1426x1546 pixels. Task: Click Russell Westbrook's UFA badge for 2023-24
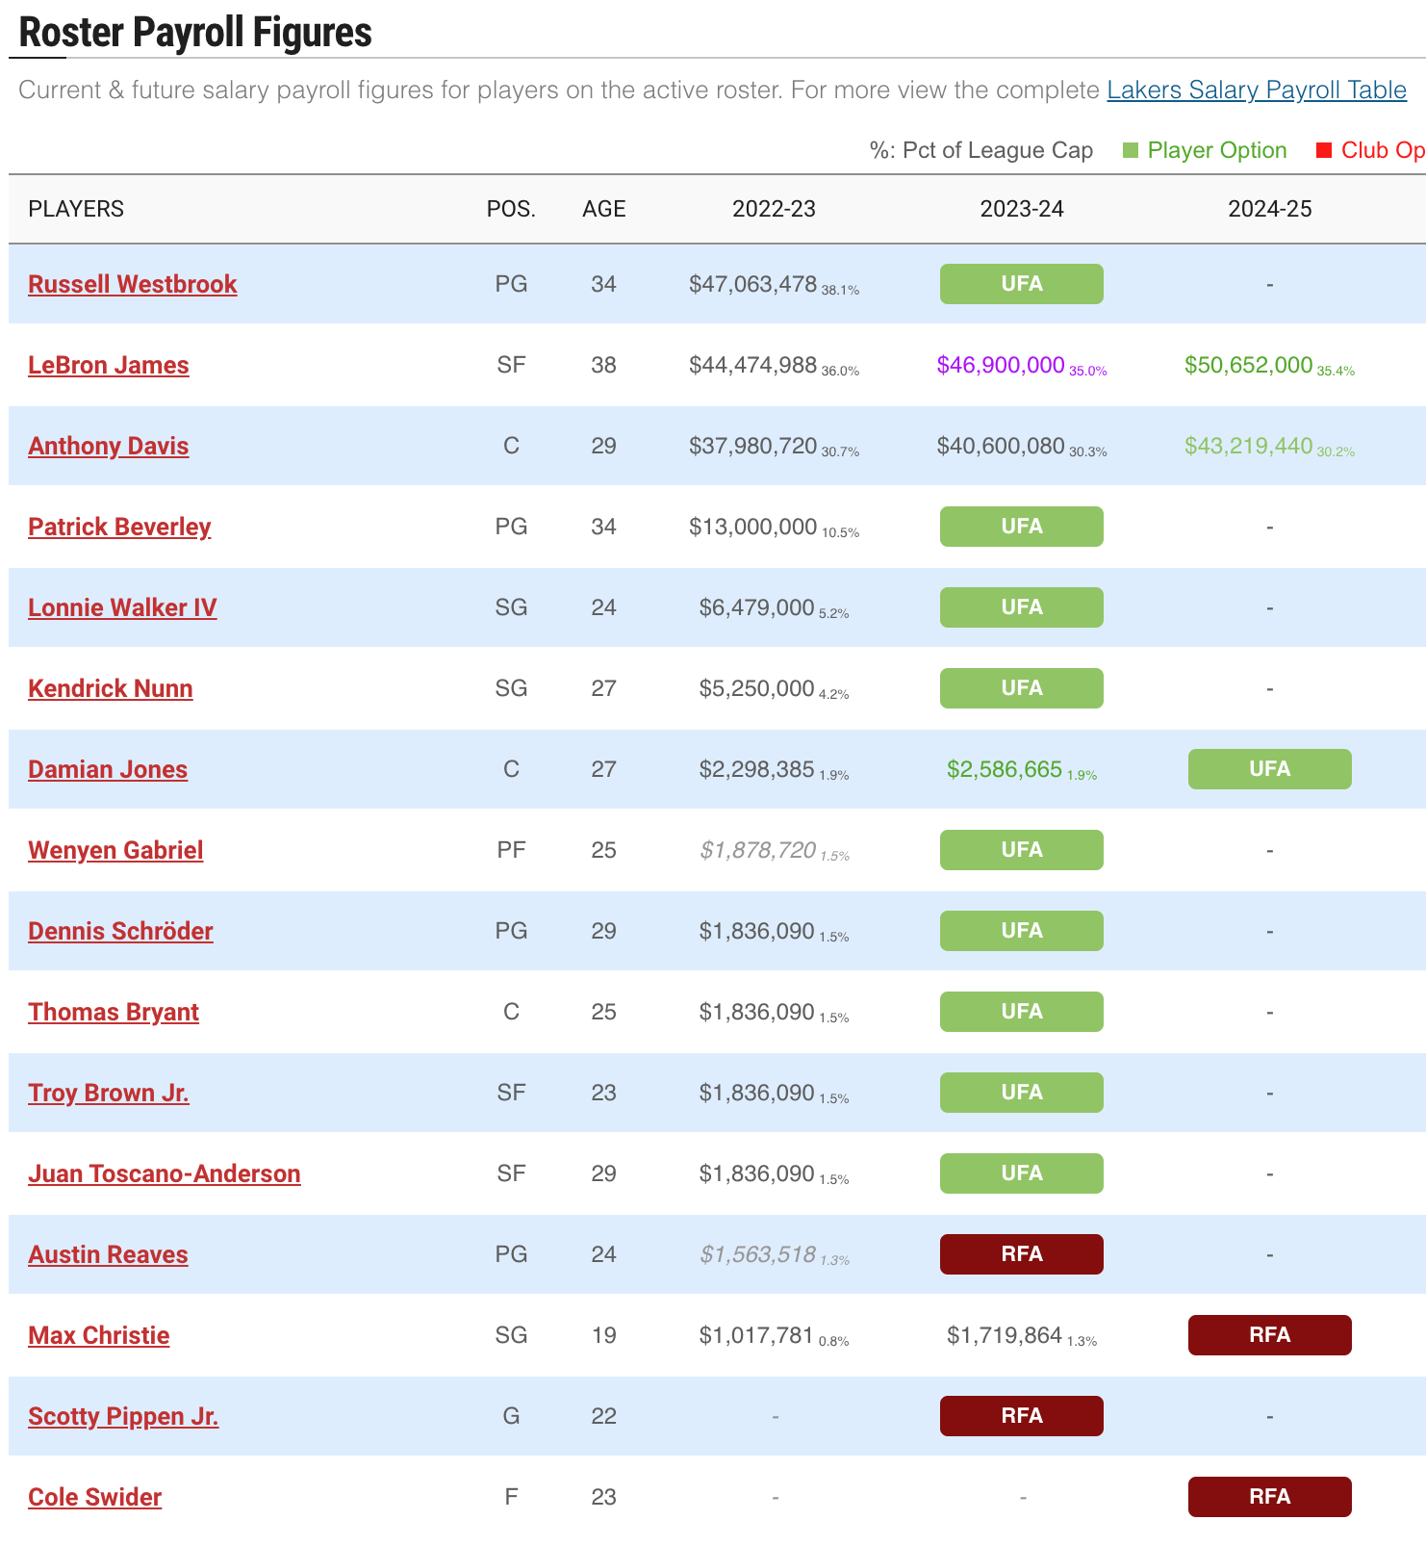pyautogui.click(x=1022, y=284)
